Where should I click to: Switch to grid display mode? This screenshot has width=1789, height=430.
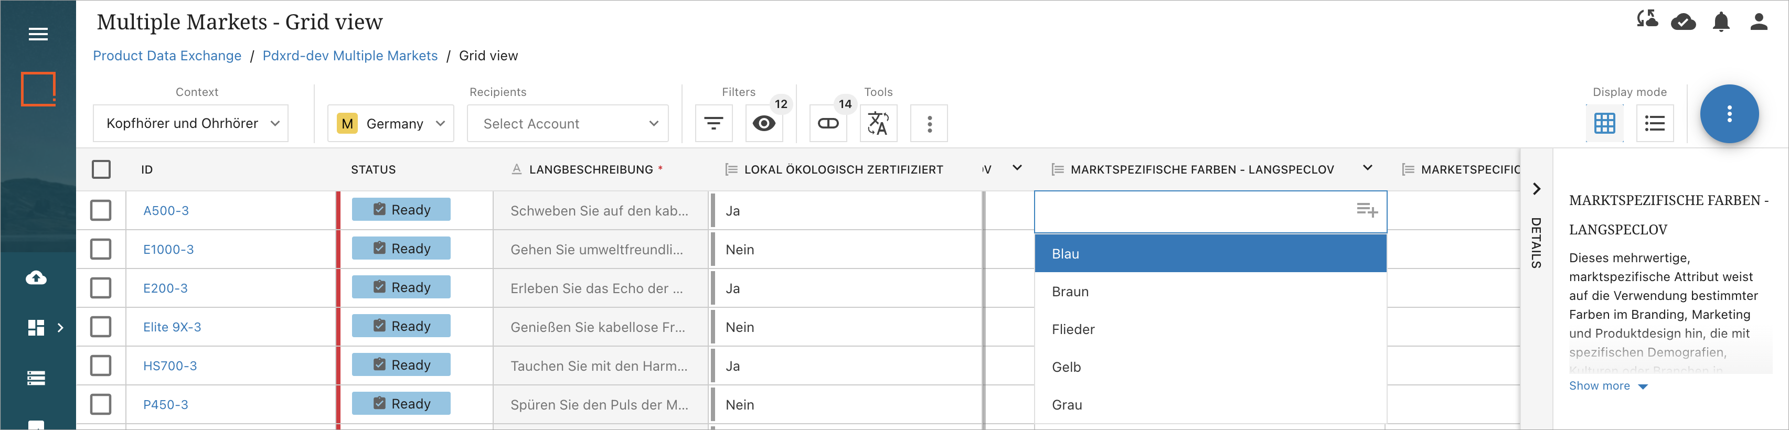(1604, 124)
